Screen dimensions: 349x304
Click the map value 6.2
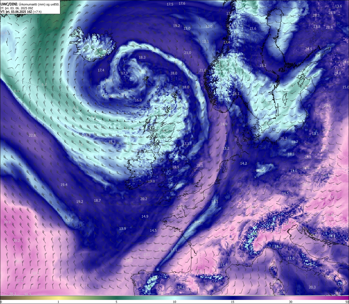[x=44, y=85]
